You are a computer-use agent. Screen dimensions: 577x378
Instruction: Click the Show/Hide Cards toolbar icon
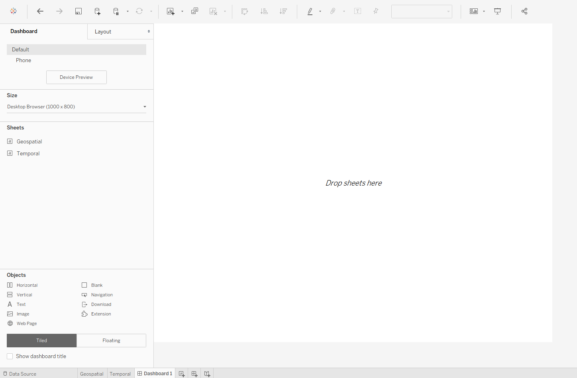click(x=473, y=11)
